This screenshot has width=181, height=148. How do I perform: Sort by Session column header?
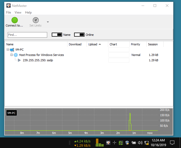pos(155,44)
